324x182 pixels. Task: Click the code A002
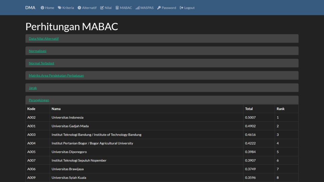click(x=32, y=117)
